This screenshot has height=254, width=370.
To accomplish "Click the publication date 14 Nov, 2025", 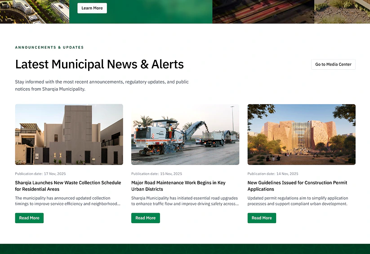I will point(273,174).
